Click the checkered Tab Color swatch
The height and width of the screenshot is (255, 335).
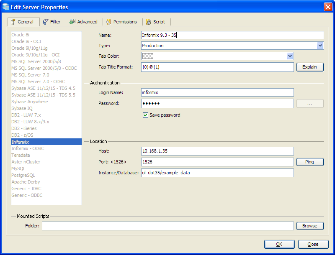pos(148,56)
